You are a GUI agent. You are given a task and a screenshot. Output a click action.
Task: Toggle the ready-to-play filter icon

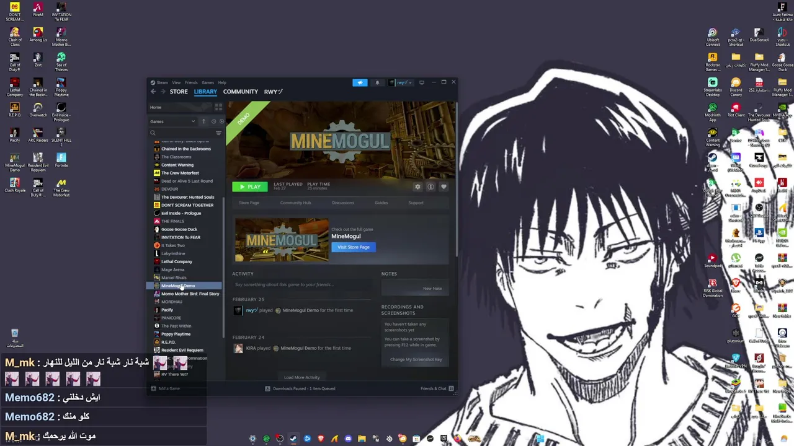tap(221, 121)
